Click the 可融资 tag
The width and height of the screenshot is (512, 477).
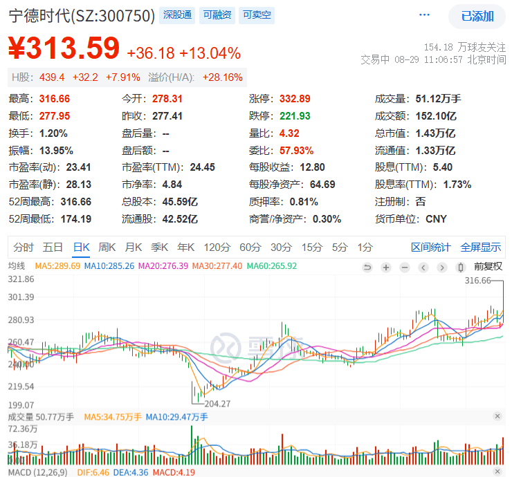point(217,15)
